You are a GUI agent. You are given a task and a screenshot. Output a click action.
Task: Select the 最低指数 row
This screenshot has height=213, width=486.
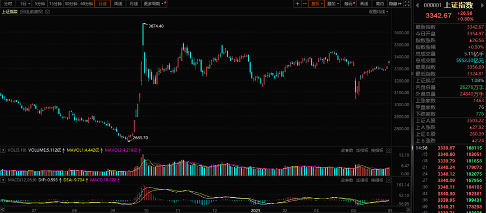[x=449, y=74]
